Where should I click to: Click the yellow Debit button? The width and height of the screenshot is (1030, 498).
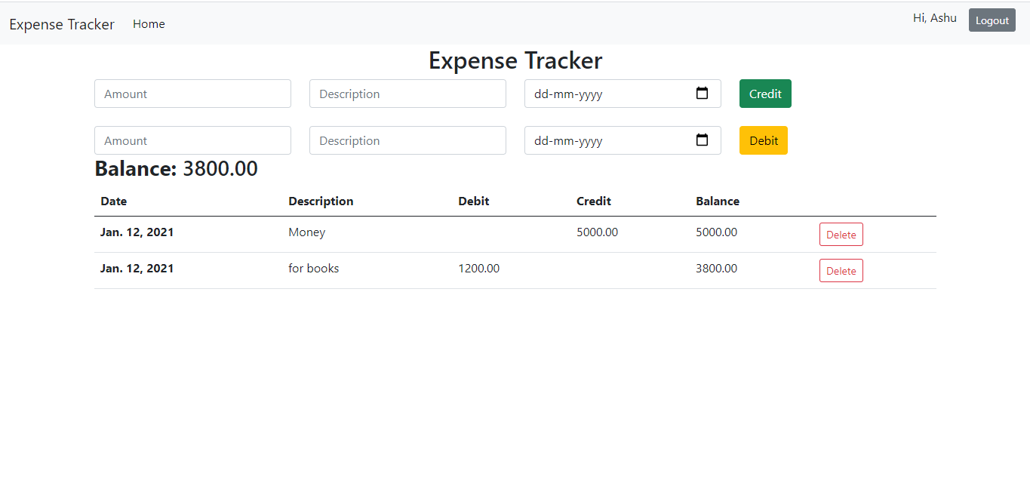[763, 140]
